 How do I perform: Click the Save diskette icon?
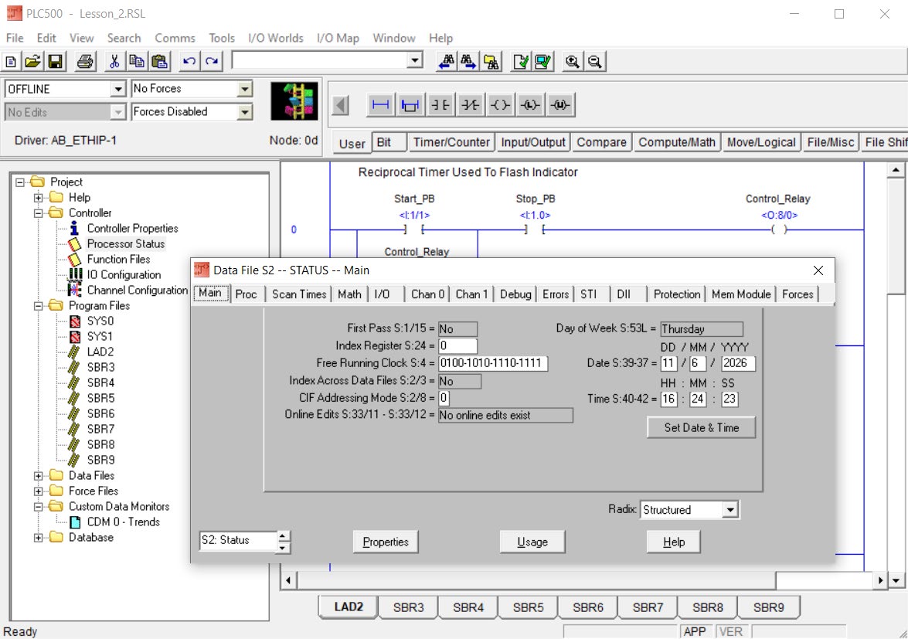56,61
